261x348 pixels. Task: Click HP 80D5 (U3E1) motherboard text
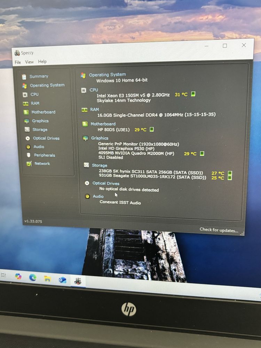pos(114,129)
